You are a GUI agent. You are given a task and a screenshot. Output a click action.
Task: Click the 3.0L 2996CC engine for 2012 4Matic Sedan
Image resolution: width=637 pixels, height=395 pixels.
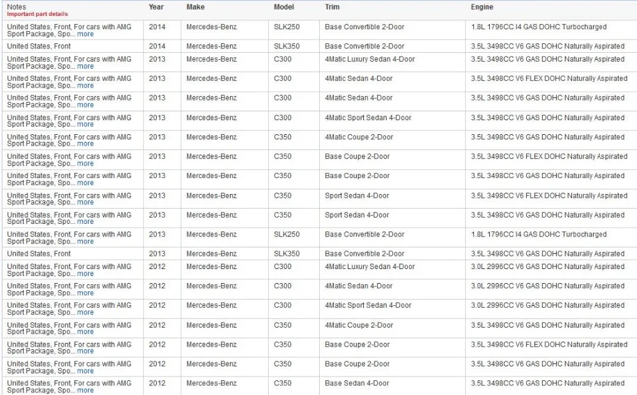click(548, 286)
